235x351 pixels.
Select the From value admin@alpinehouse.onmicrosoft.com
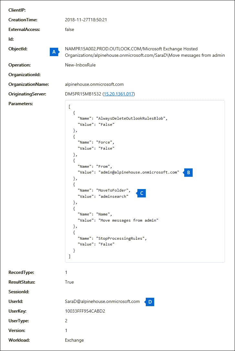click(x=139, y=172)
